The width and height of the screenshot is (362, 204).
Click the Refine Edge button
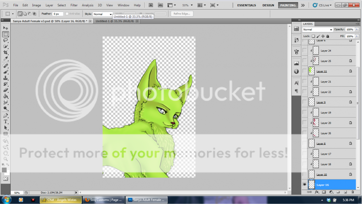[x=182, y=14]
